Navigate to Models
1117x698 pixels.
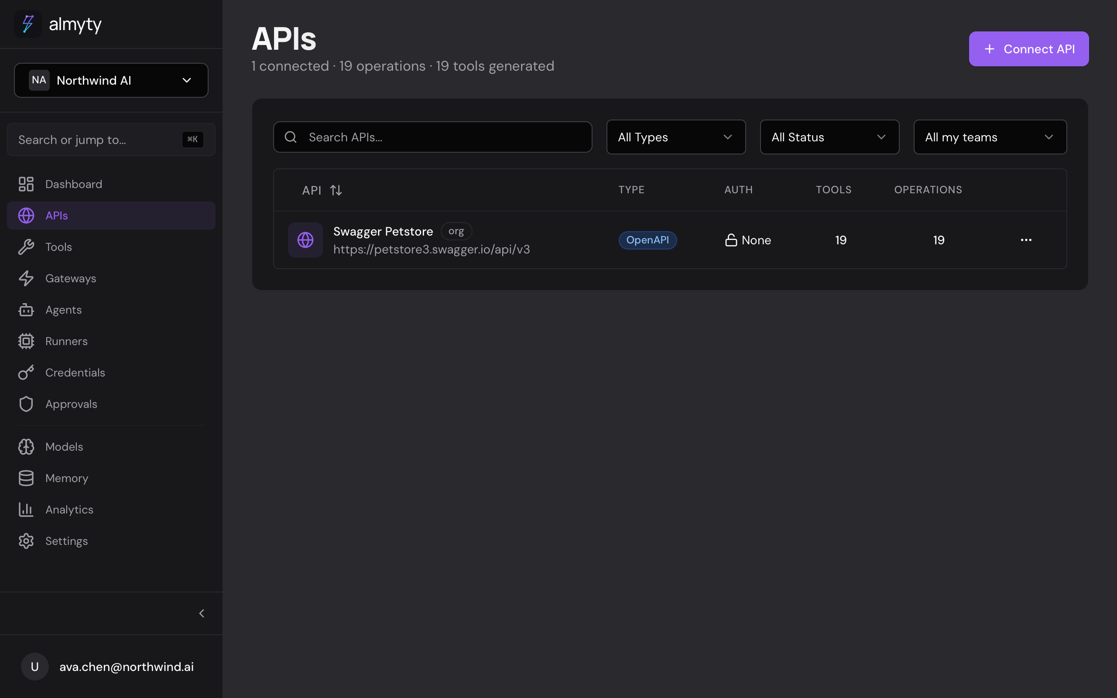pyautogui.click(x=111, y=447)
